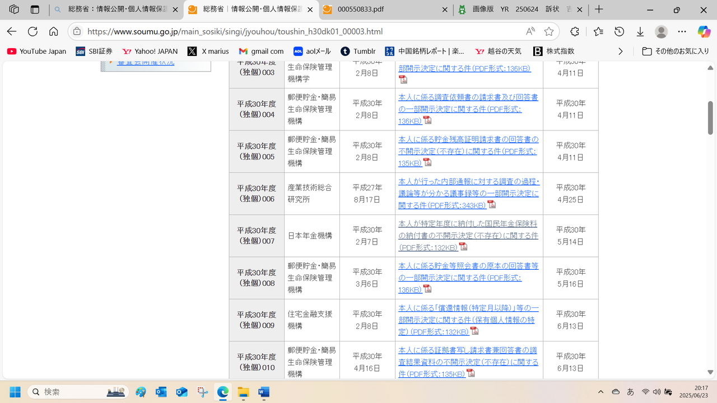Image resolution: width=717 pixels, height=403 pixels.
Task: Open aolメール bookmark
Action: tap(312, 51)
